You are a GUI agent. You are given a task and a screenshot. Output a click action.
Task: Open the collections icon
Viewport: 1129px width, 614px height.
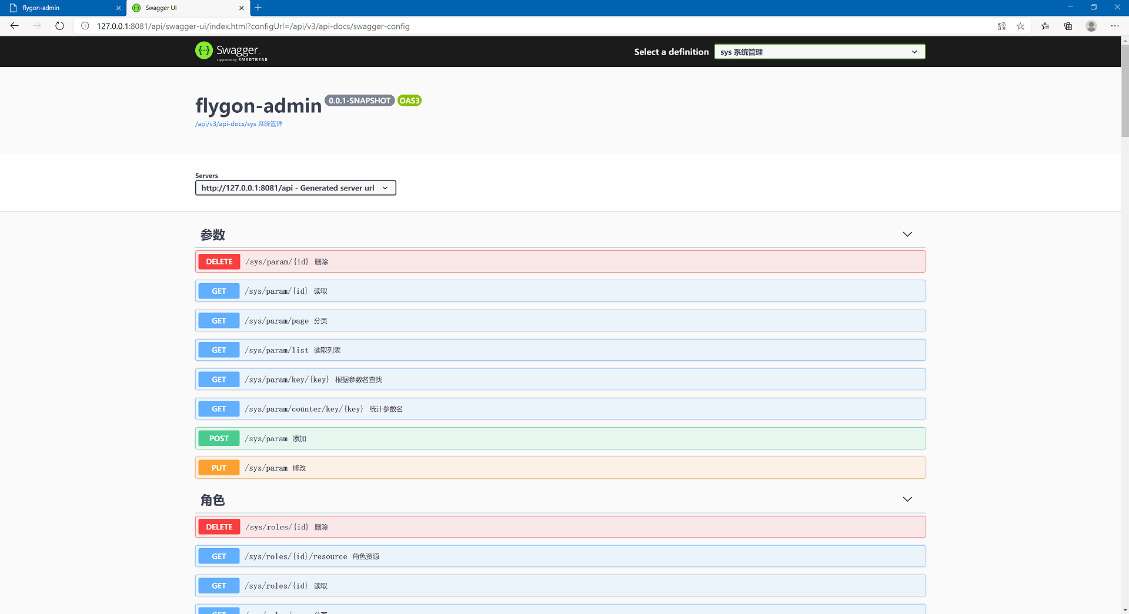1068,26
